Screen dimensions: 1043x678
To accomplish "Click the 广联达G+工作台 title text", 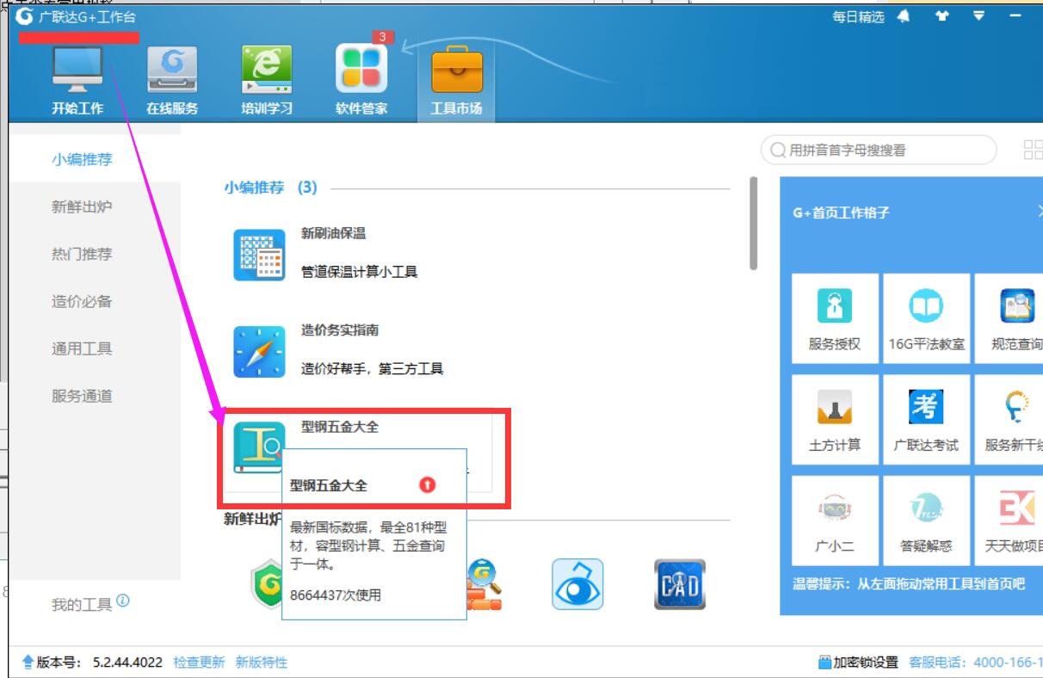I will coord(87,16).
